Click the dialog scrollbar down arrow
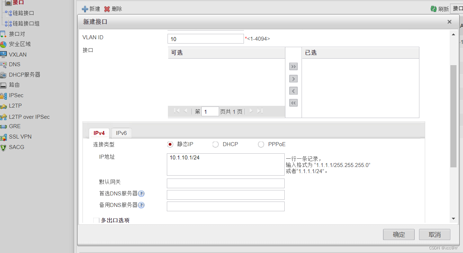 click(454, 218)
